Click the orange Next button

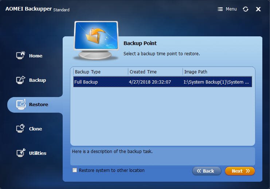point(240,171)
